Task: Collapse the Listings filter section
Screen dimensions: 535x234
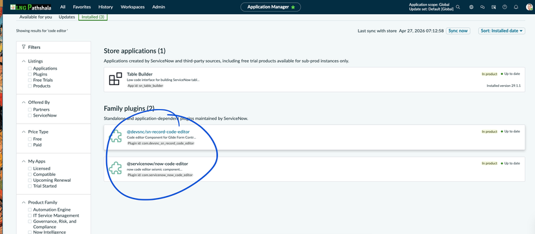Action: (x=23, y=61)
